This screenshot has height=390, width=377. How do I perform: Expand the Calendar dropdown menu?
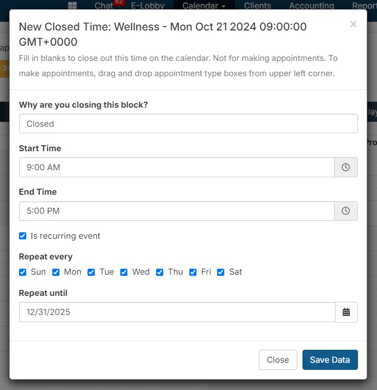(204, 6)
